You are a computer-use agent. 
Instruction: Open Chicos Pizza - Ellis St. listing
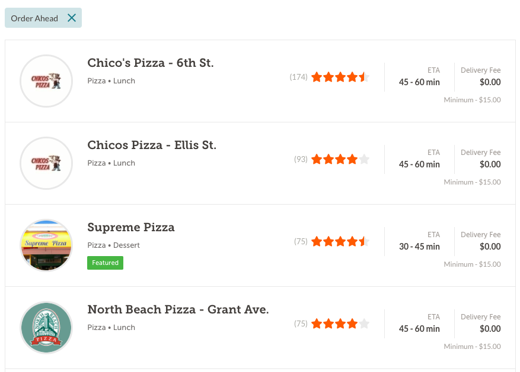(152, 145)
